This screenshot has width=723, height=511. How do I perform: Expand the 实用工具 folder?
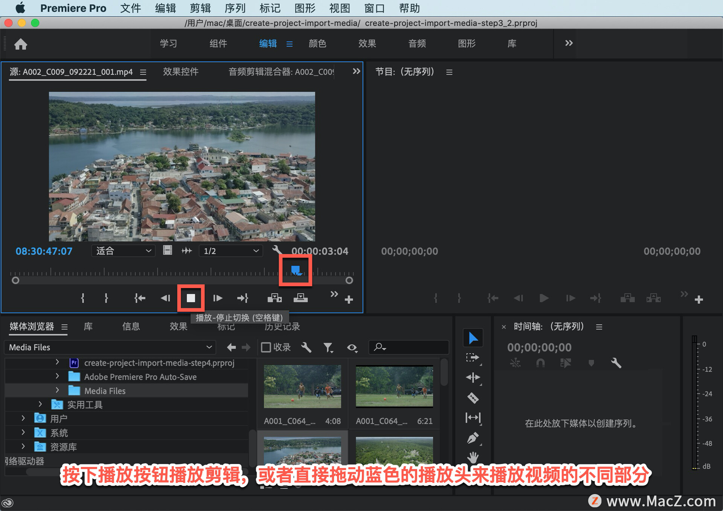[x=40, y=404]
